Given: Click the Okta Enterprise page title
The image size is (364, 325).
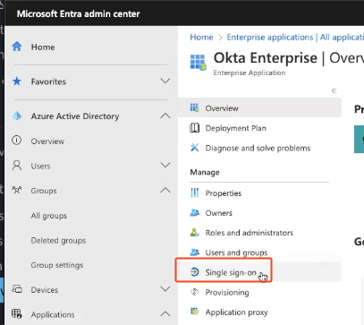Looking at the screenshot, I should click(x=266, y=58).
